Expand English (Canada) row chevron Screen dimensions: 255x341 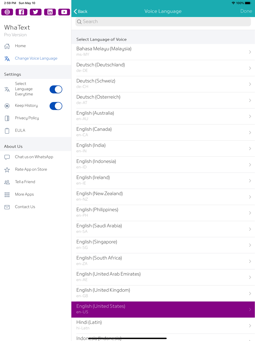click(250, 133)
